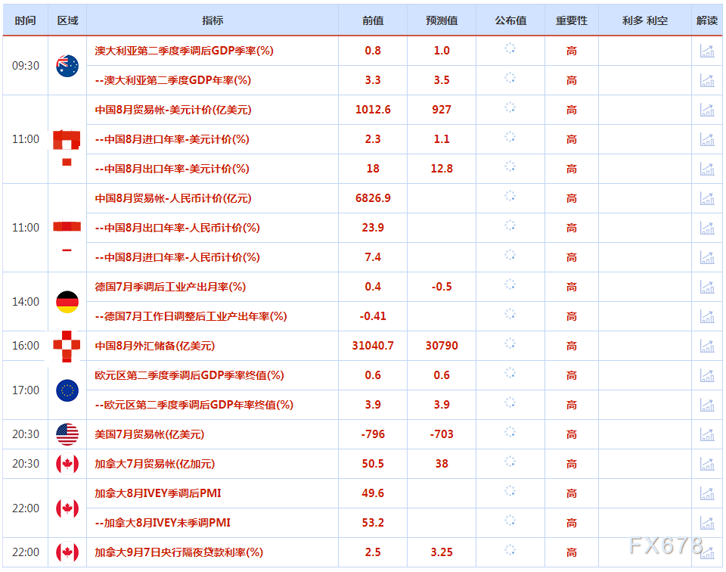Image resolution: width=726 pixels, height=572 pixels.
Task: Open chart icon for 加拿大9月7日央行隔夜贷款利率 row
Action: click(x=707, y=552)
